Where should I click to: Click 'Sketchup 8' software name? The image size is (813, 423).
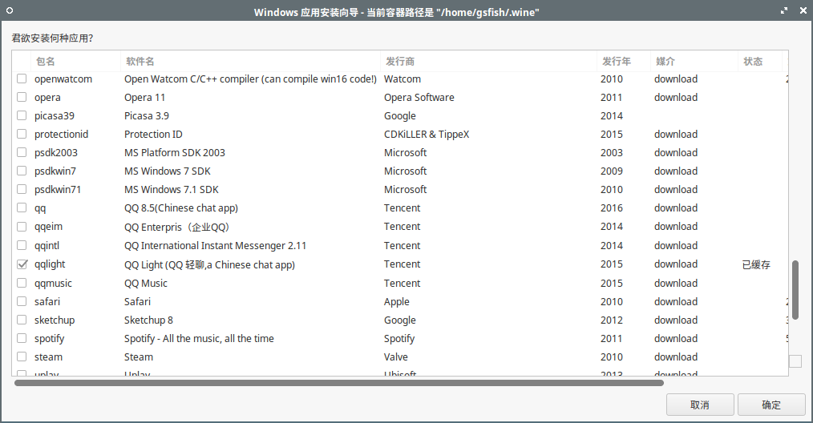(x=148, y=320)
